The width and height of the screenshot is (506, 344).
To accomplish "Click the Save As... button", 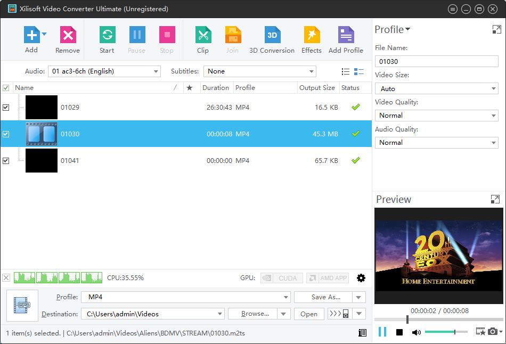I will [x=324, y=297].
